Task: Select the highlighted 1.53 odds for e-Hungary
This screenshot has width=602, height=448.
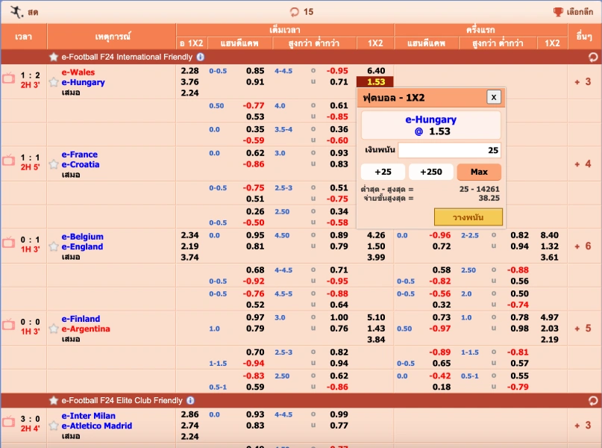Action: coord(376,82)
